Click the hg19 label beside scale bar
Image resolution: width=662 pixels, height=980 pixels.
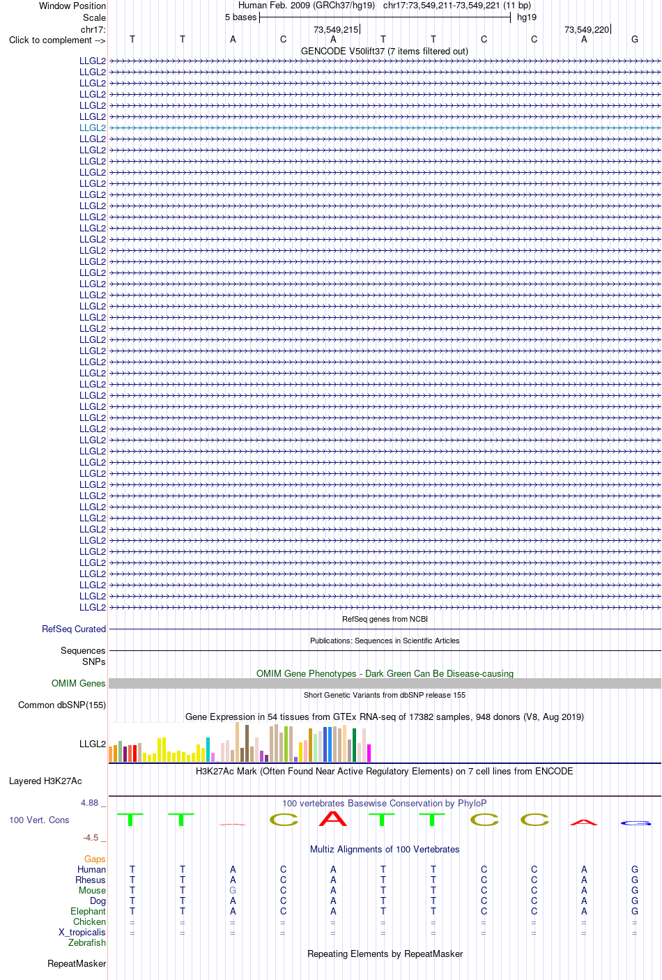click(527, 17)
